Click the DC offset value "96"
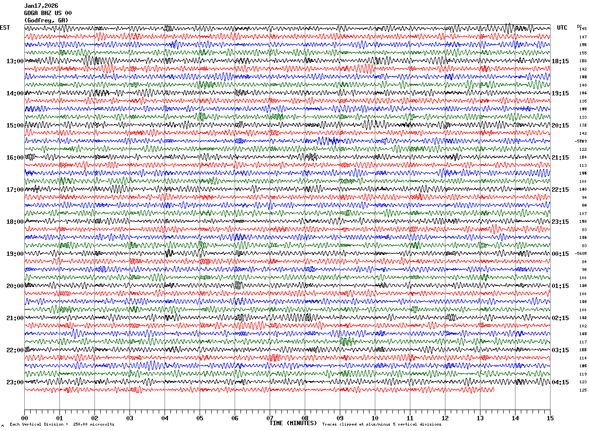Screen dimensions: 589x431 pyautogui.click(x=584, y=269)
